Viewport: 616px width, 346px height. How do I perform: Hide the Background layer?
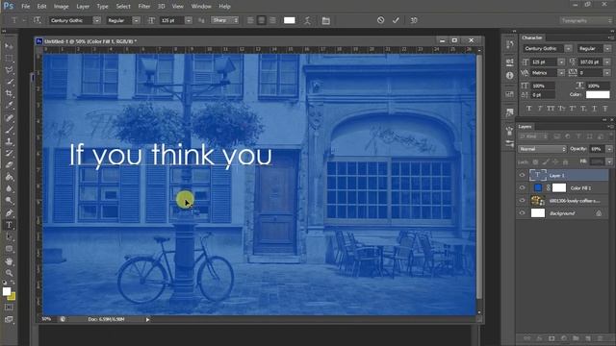point(522,213)
